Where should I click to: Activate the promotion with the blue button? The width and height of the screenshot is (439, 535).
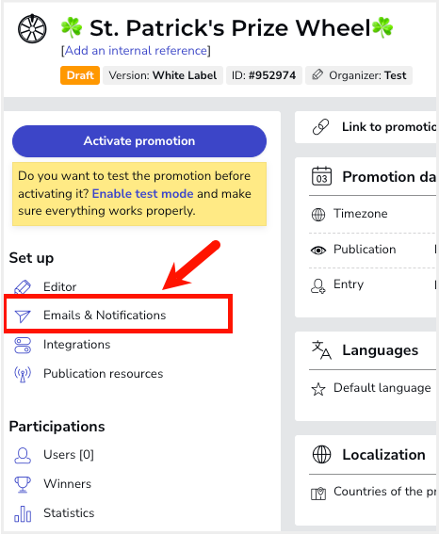point(139,141)
